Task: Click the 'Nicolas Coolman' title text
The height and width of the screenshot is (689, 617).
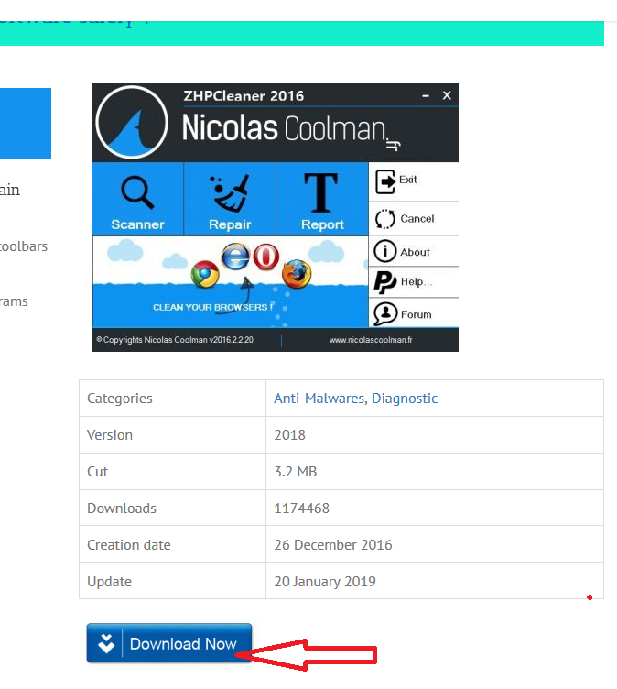Action: tap(284, 128)
